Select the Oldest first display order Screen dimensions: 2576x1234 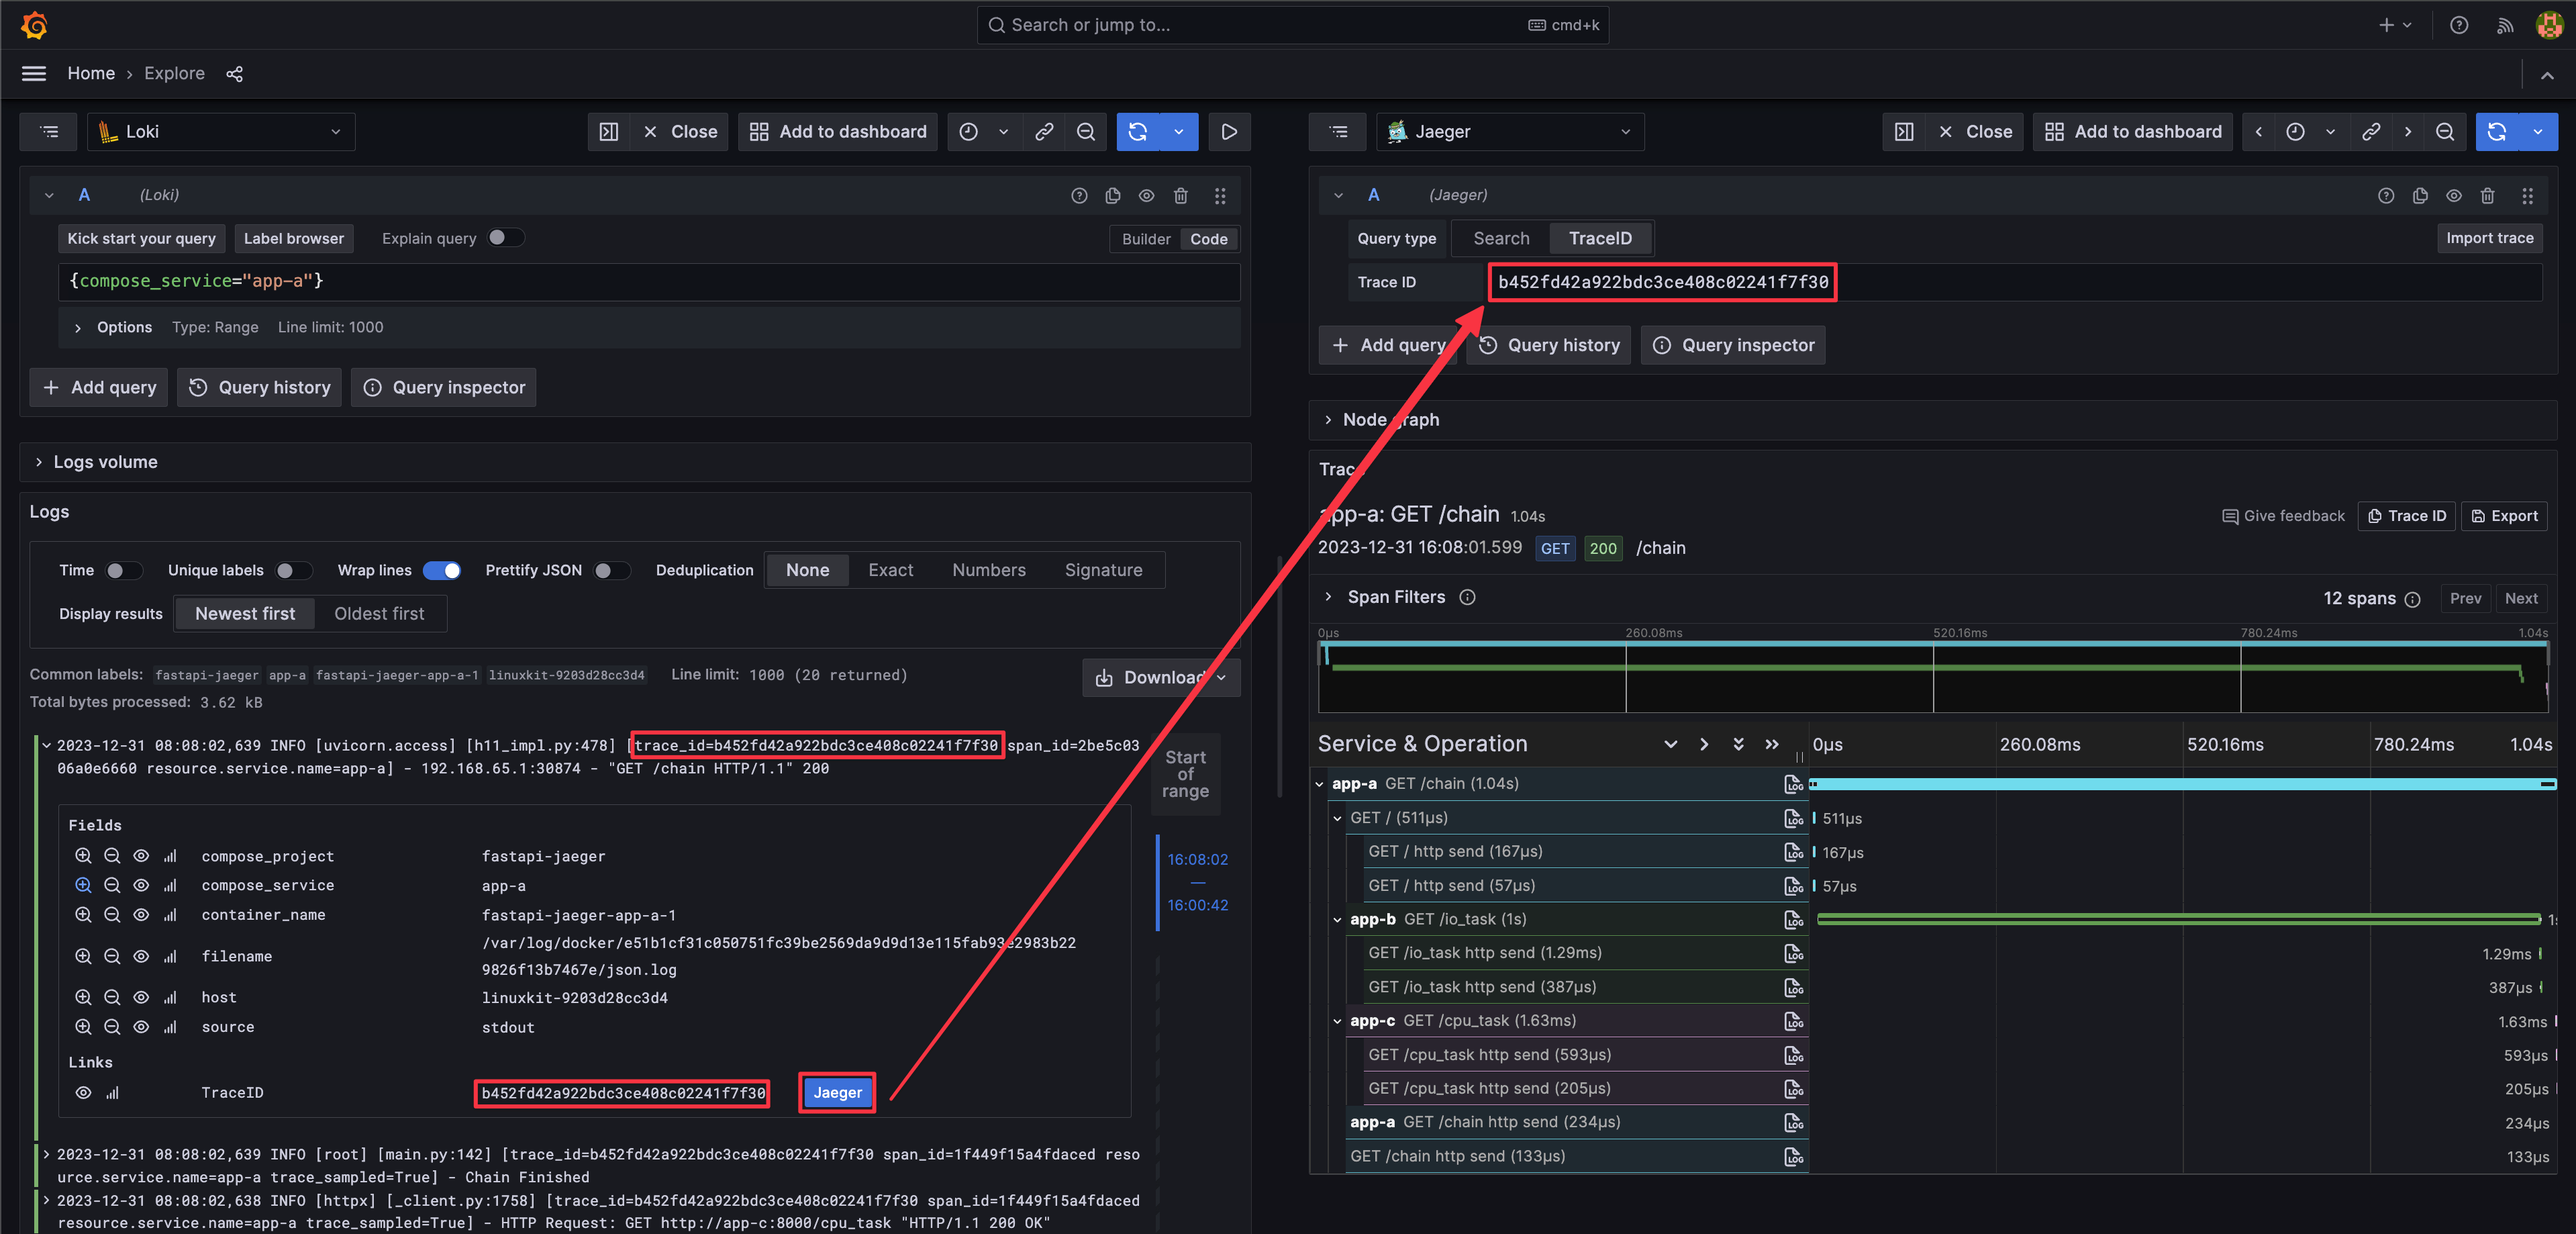coord(378,614)
